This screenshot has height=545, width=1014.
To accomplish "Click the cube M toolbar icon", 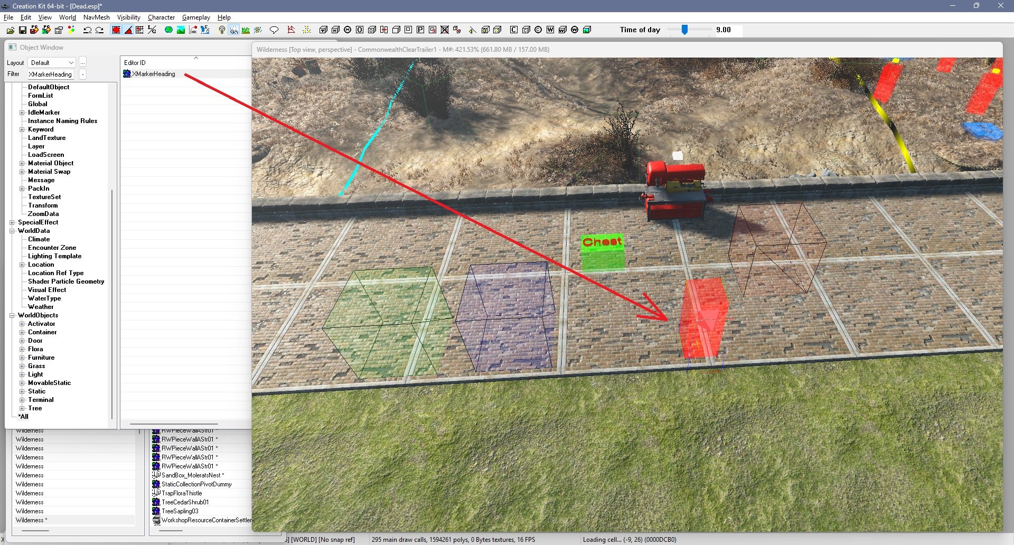I will click(335, 30).
